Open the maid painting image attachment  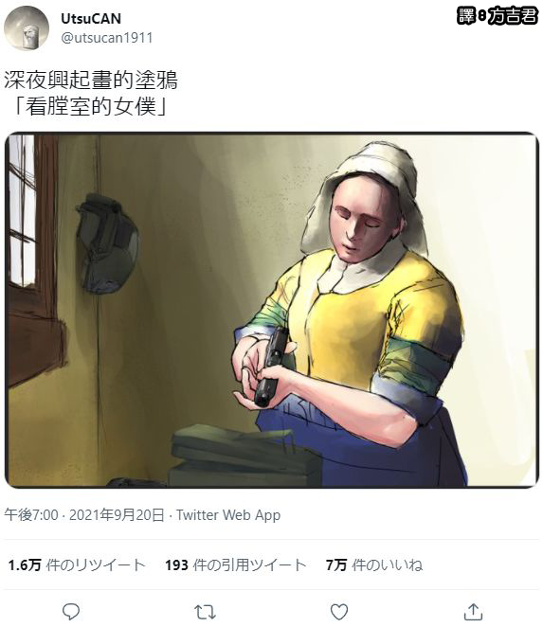(272, 310)
